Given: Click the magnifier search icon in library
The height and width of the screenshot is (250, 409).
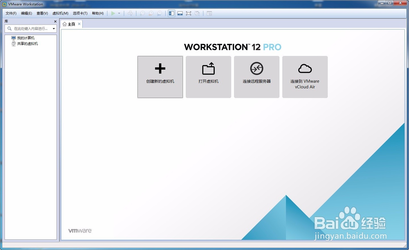Looking at the screenshot, I should tap(9, 29).
